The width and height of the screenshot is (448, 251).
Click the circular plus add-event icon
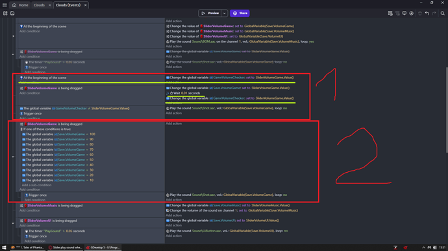click(x=412, y=14)
